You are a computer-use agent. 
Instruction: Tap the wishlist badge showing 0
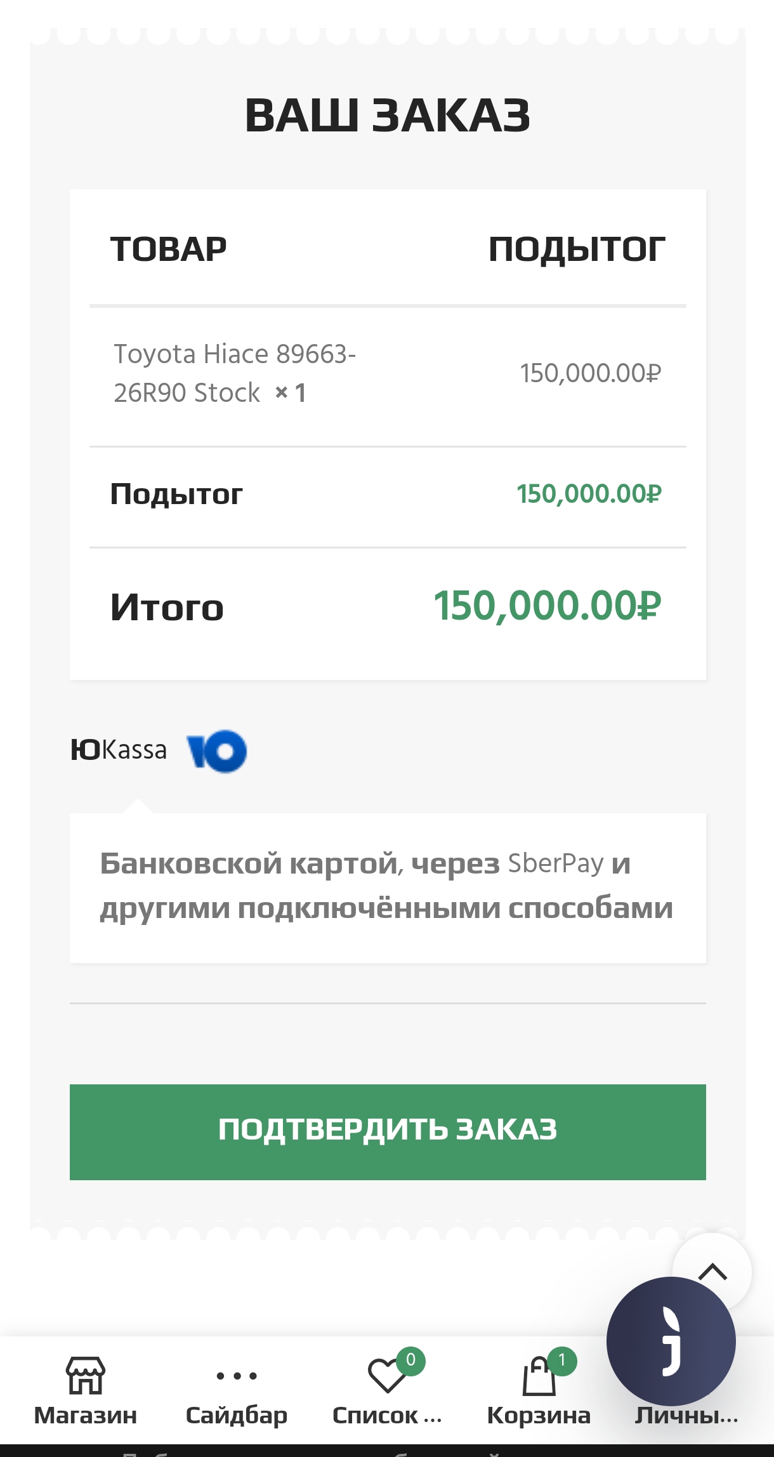[410, 1360]
